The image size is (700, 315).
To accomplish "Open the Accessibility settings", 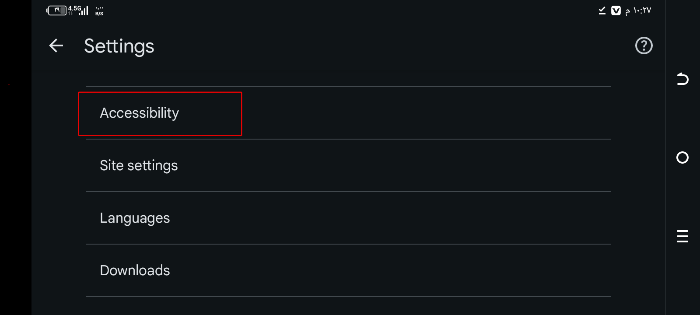I will [x=139, y=113].
